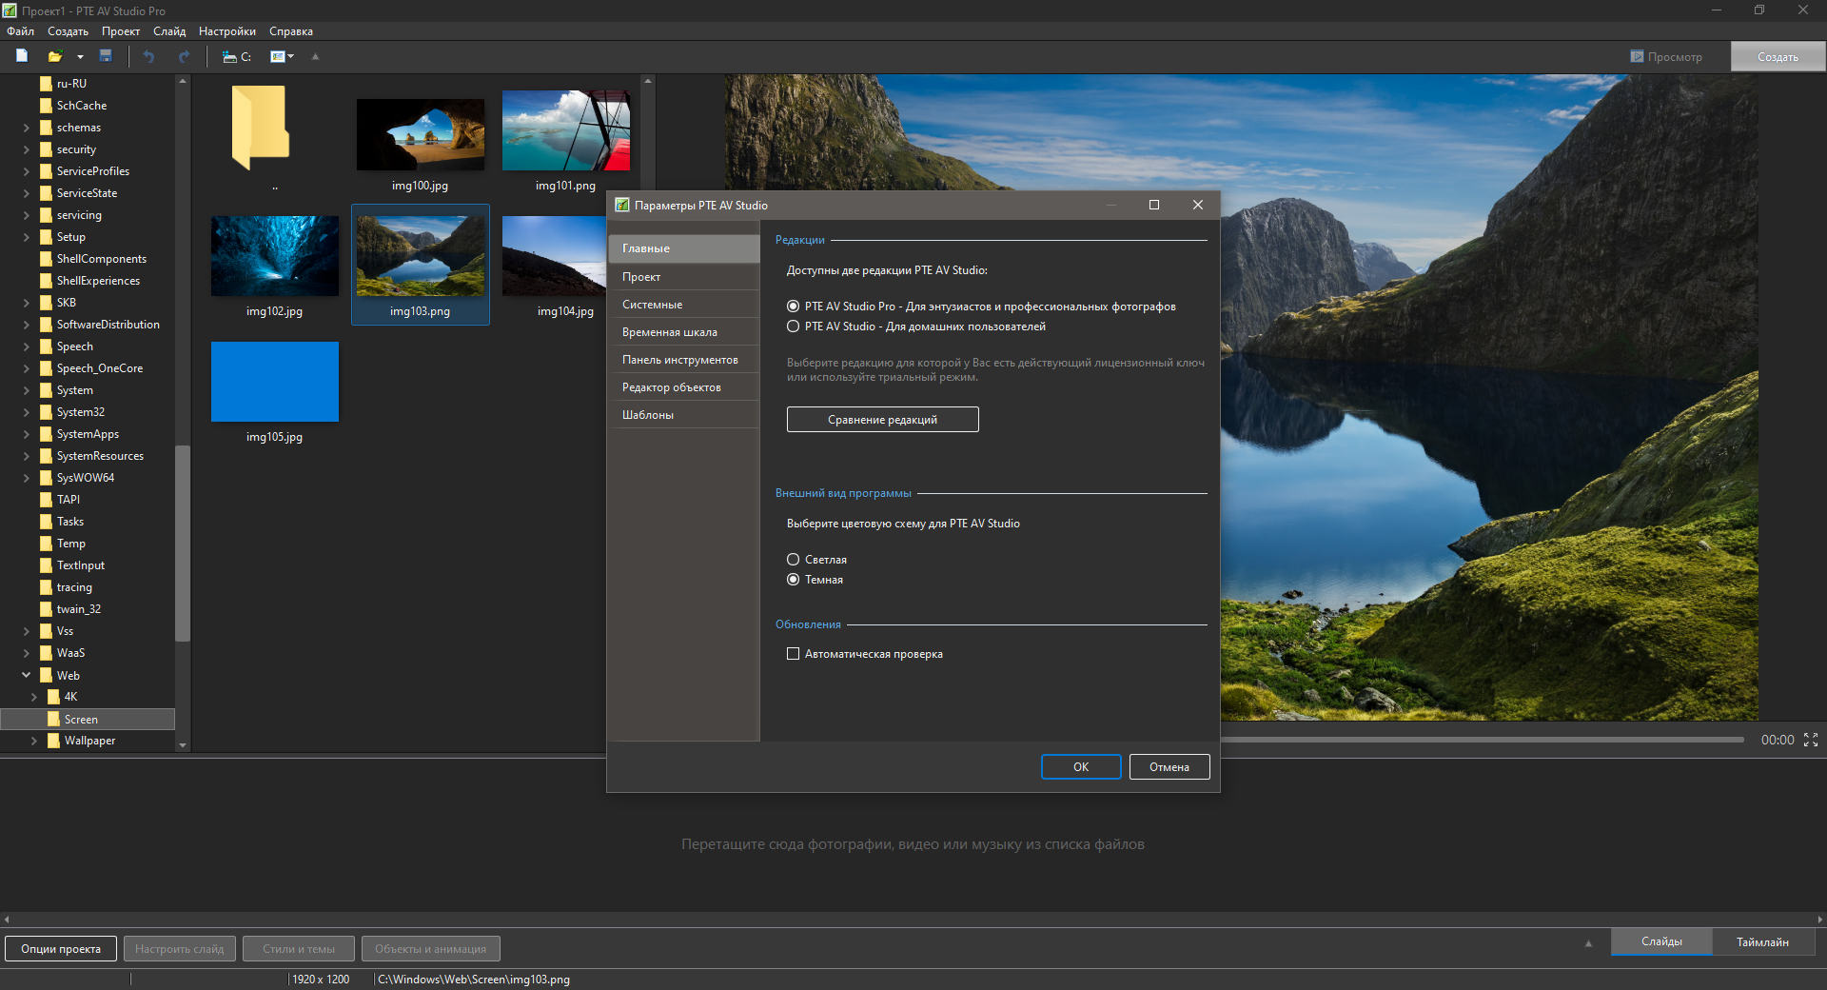Switch to Временная шкала settings tab
Image resolution: width=1827 pixels, height=990 pixels.
pos(683,332)
